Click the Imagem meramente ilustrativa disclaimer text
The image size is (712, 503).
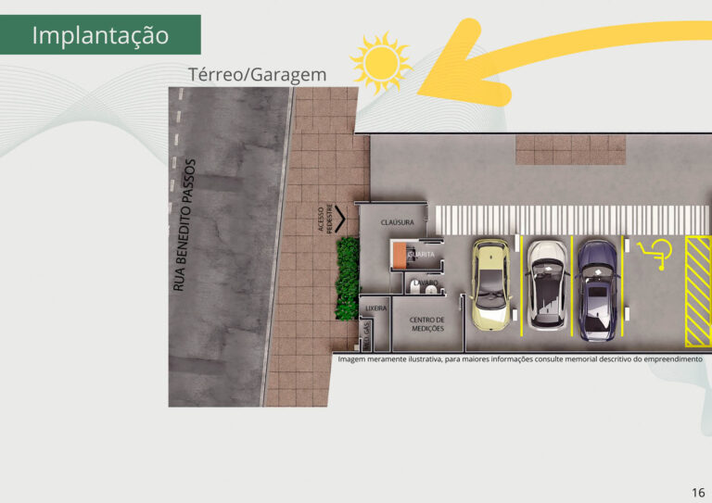520,358
